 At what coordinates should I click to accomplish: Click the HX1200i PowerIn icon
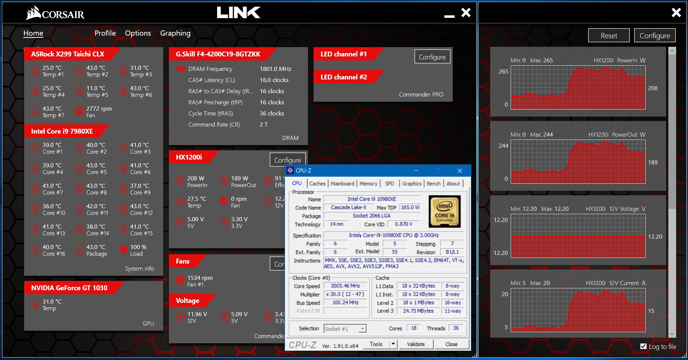coord(180,181)
